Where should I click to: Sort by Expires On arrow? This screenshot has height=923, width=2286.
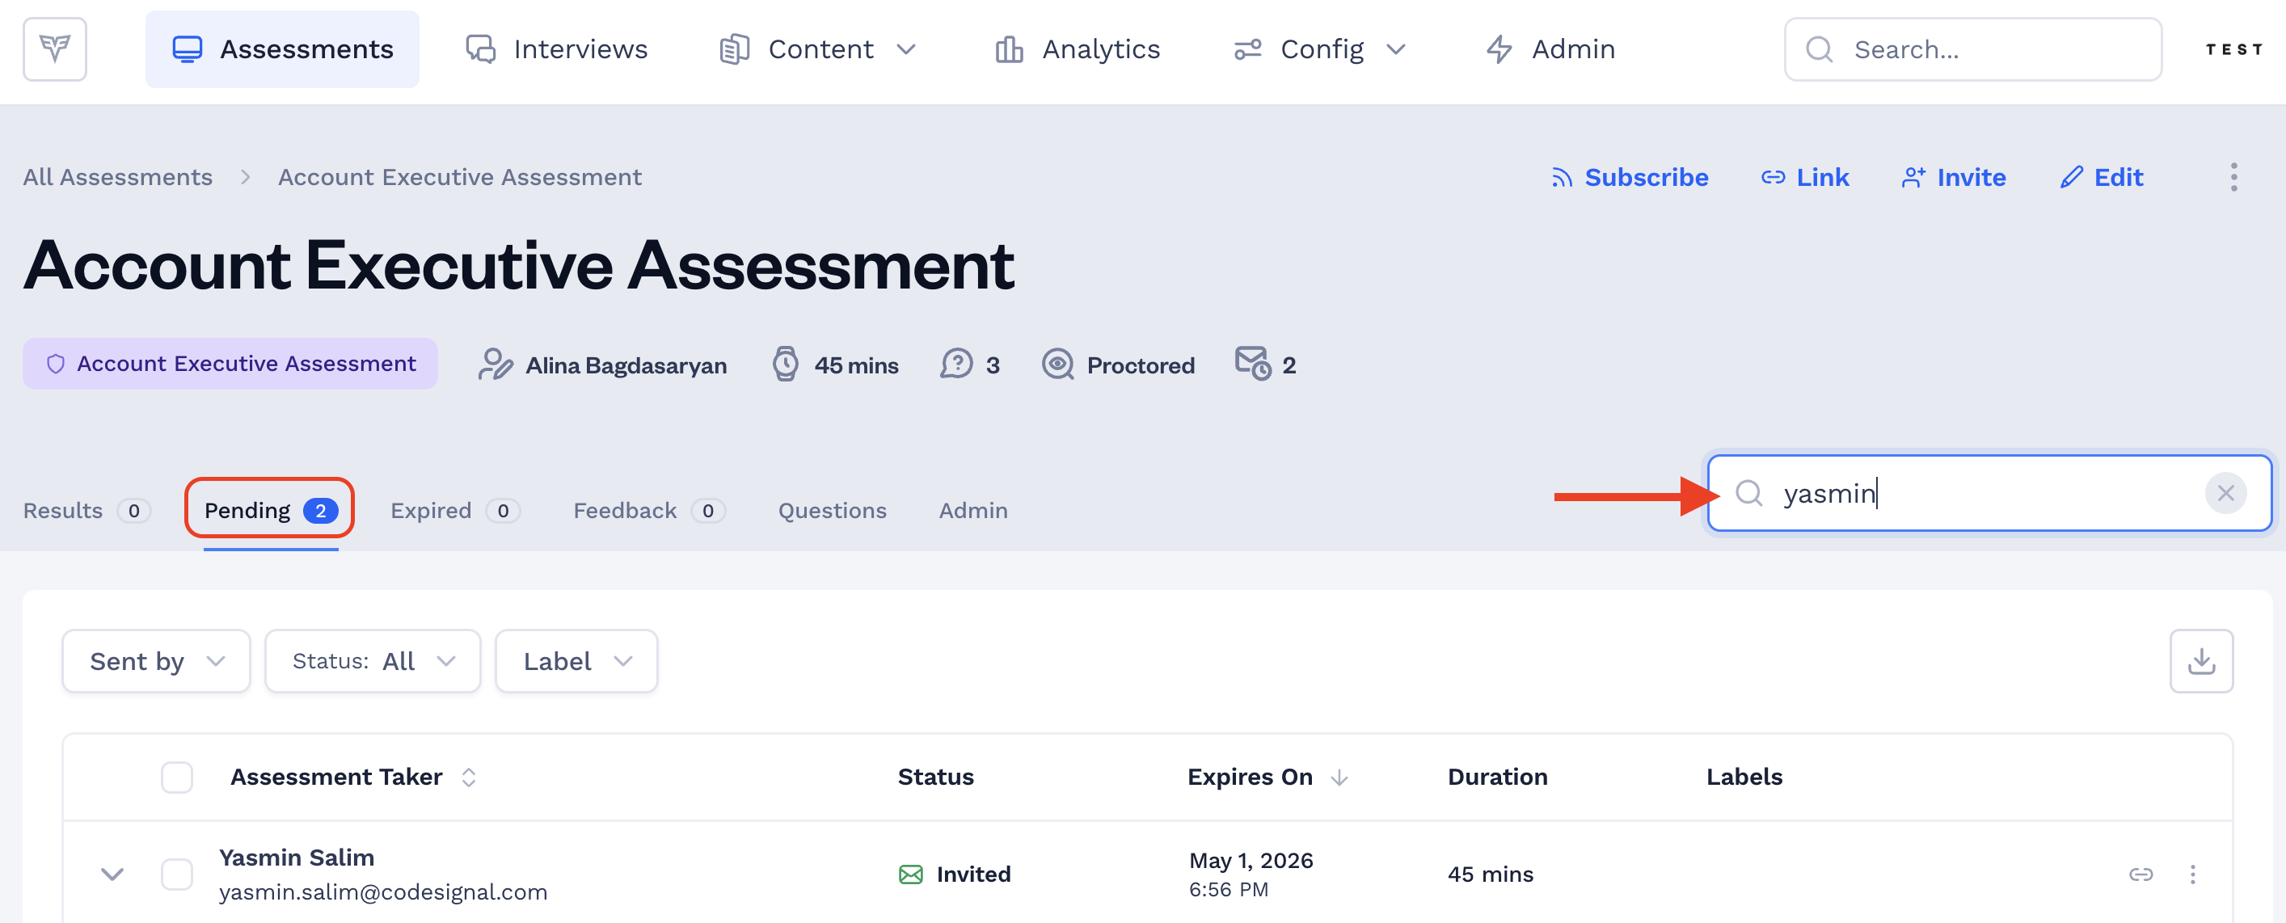1339,778
